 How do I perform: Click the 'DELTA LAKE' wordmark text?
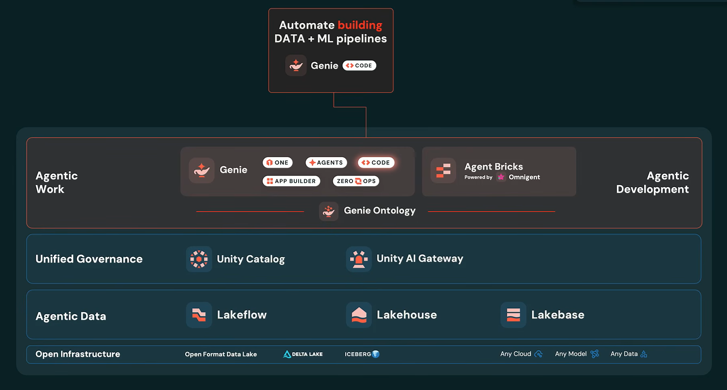tap(307, 354)
